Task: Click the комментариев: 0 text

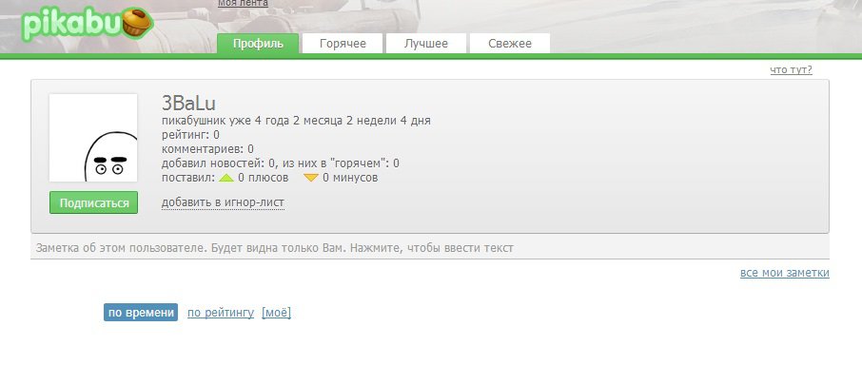Action: [x=207, y=148]
